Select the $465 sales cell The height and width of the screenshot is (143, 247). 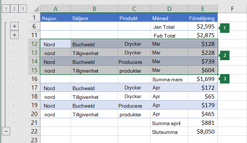(x=203, y=114)
